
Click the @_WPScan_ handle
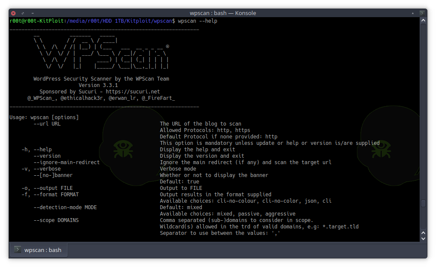41,98
